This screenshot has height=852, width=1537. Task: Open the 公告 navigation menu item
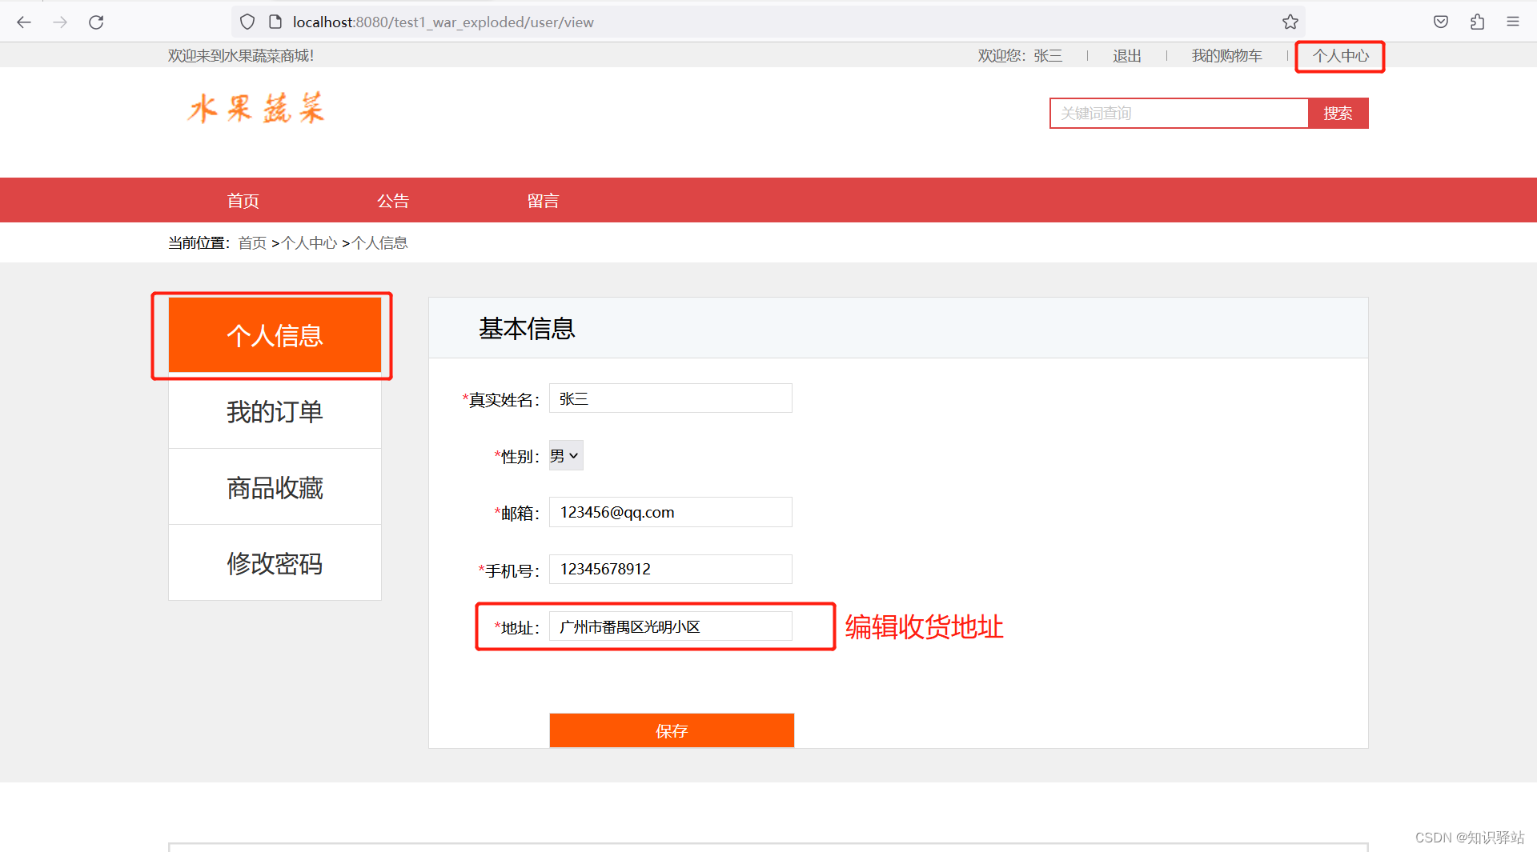(393, 201)
